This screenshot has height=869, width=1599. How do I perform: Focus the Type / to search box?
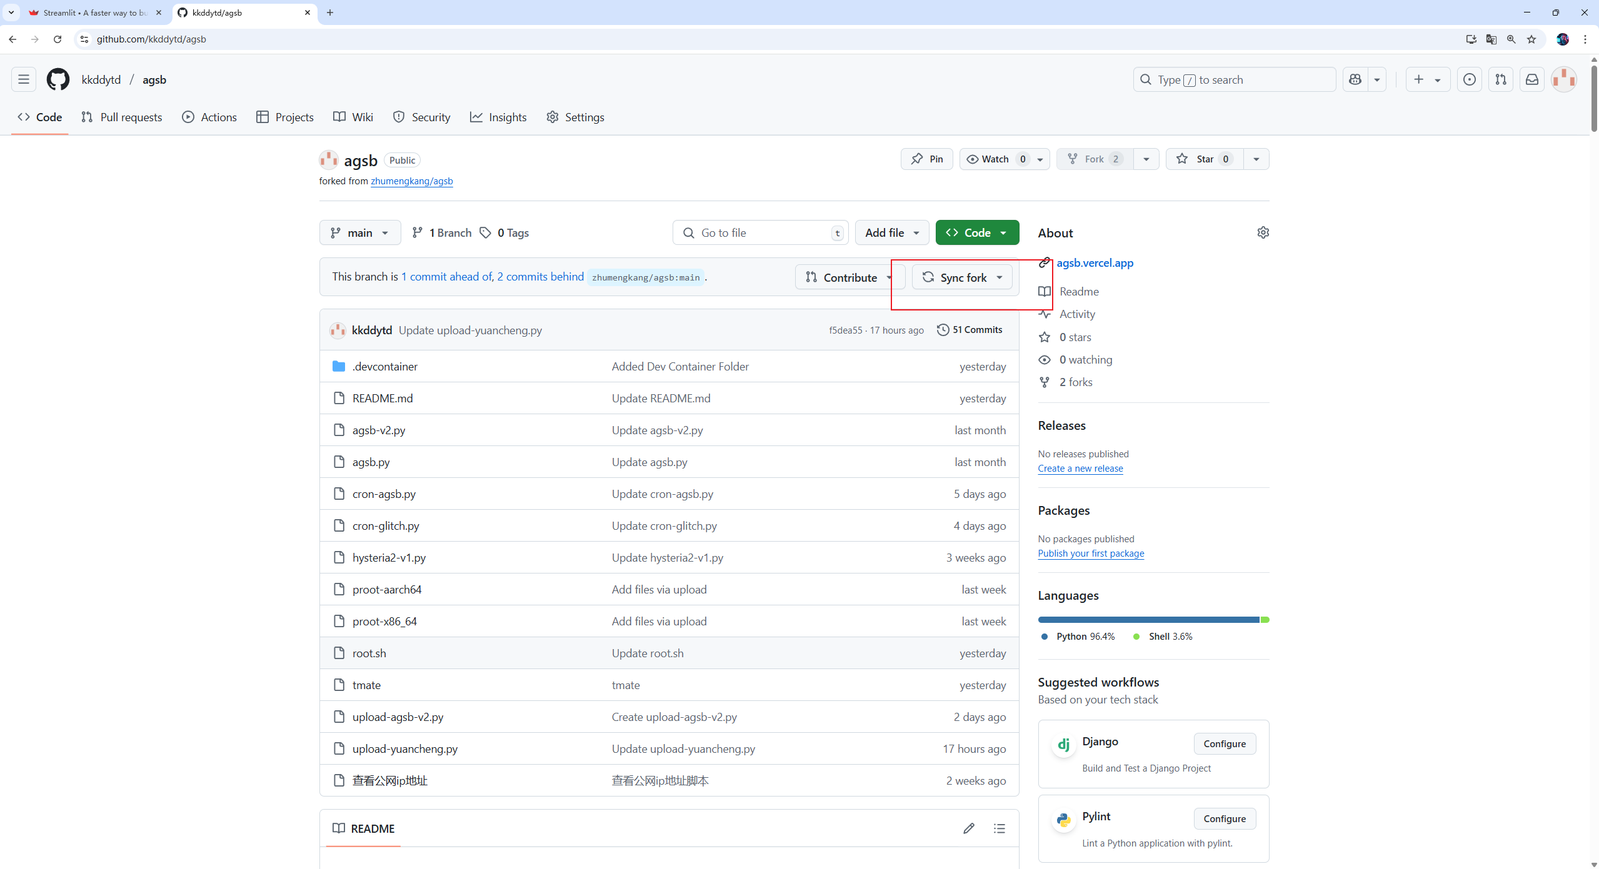click(1234, 79)
